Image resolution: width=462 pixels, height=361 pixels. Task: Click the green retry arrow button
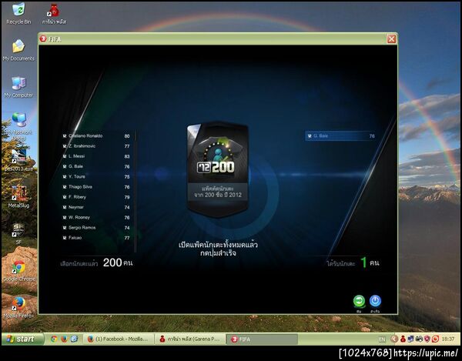point(359,301)
